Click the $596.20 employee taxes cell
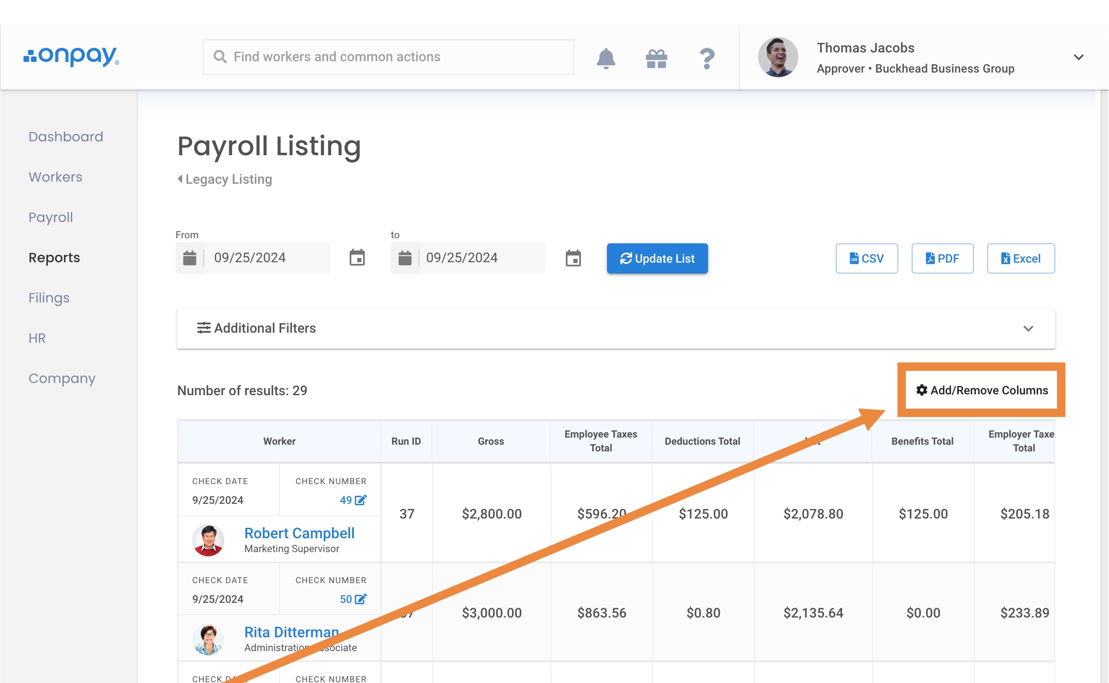This screenshot has width=1109, height=683. (602, 514)
